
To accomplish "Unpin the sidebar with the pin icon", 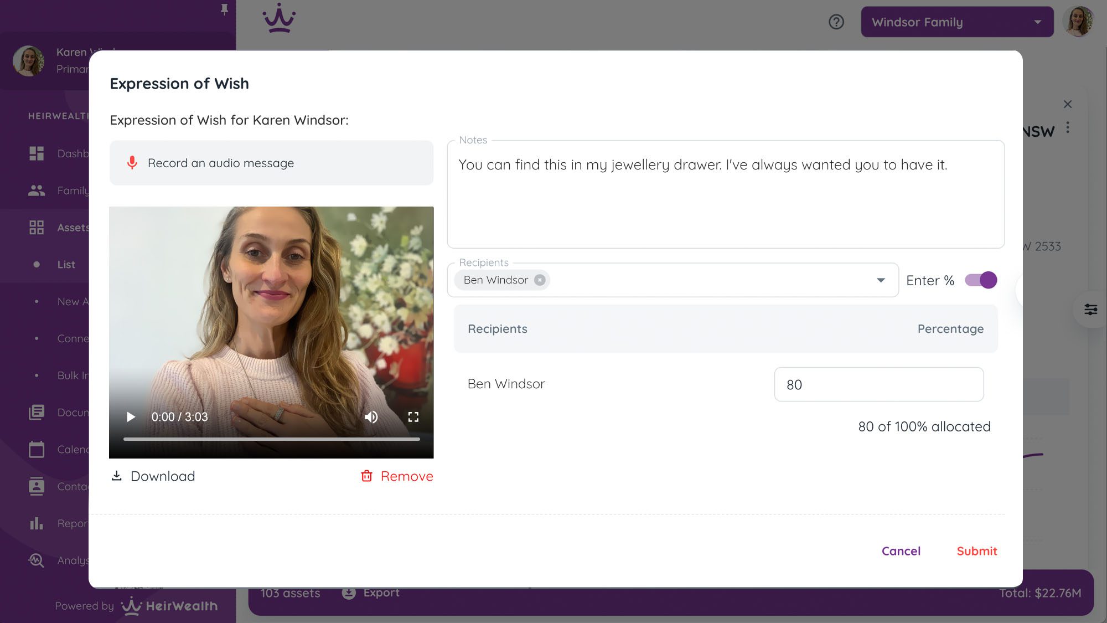I will click(224, 9).
